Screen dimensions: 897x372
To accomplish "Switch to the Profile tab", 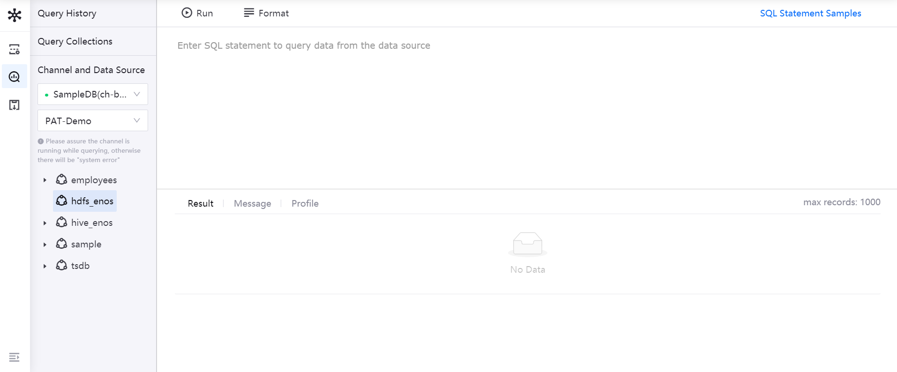I will coord(305,203).
